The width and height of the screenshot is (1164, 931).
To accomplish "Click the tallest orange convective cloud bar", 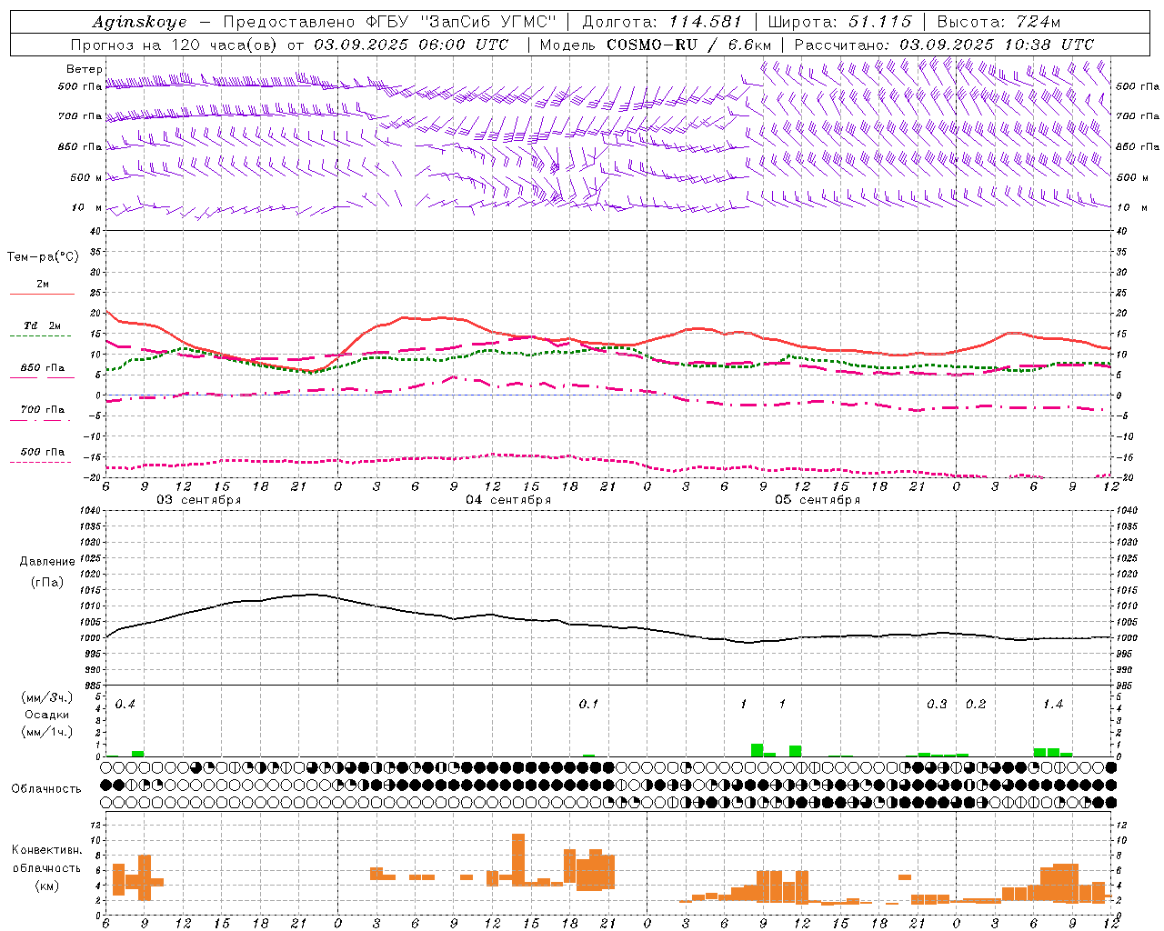I will click(518, 859).
